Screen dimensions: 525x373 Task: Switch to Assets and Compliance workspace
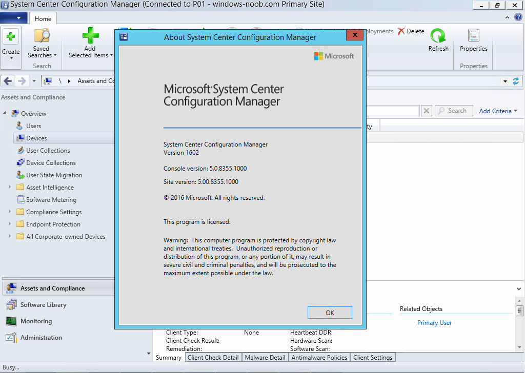[x=58, y=288]
